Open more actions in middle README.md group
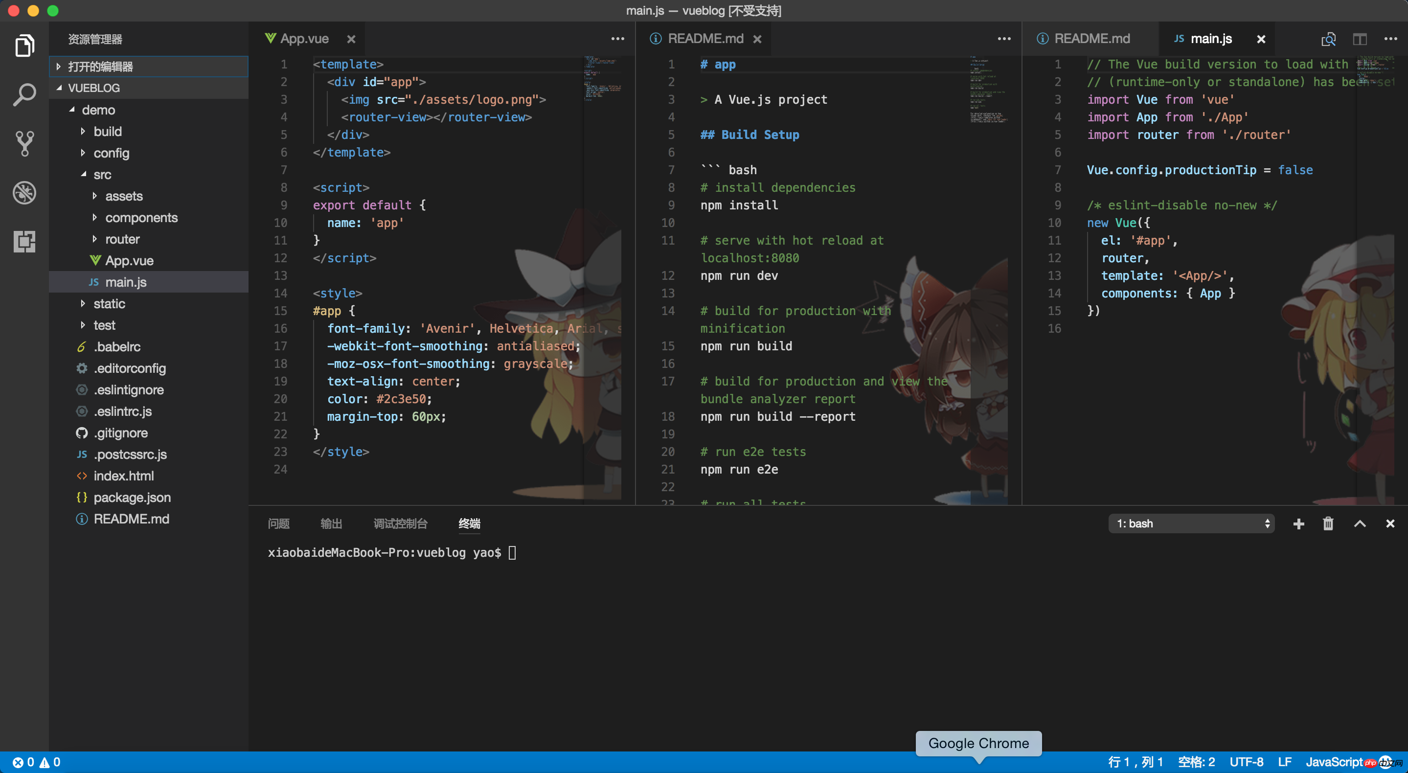This screenshot has height=773, width=1408. [1004, 39]
